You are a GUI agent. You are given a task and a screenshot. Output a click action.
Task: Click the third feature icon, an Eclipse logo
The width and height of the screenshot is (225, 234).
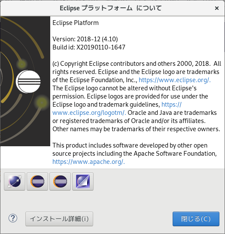click(x=60, y=182)
